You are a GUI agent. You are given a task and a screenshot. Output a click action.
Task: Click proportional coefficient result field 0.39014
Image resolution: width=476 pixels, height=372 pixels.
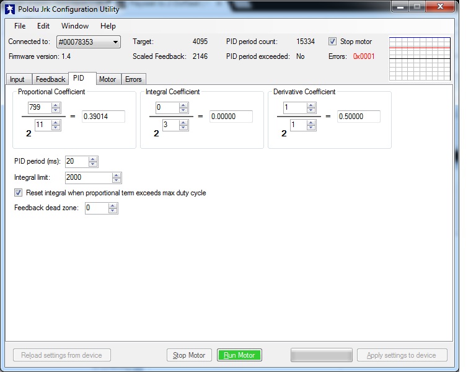104,117
